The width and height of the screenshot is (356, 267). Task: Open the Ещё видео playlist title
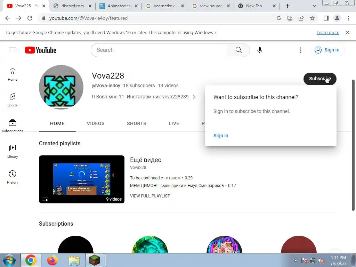[x=146, y=160]
